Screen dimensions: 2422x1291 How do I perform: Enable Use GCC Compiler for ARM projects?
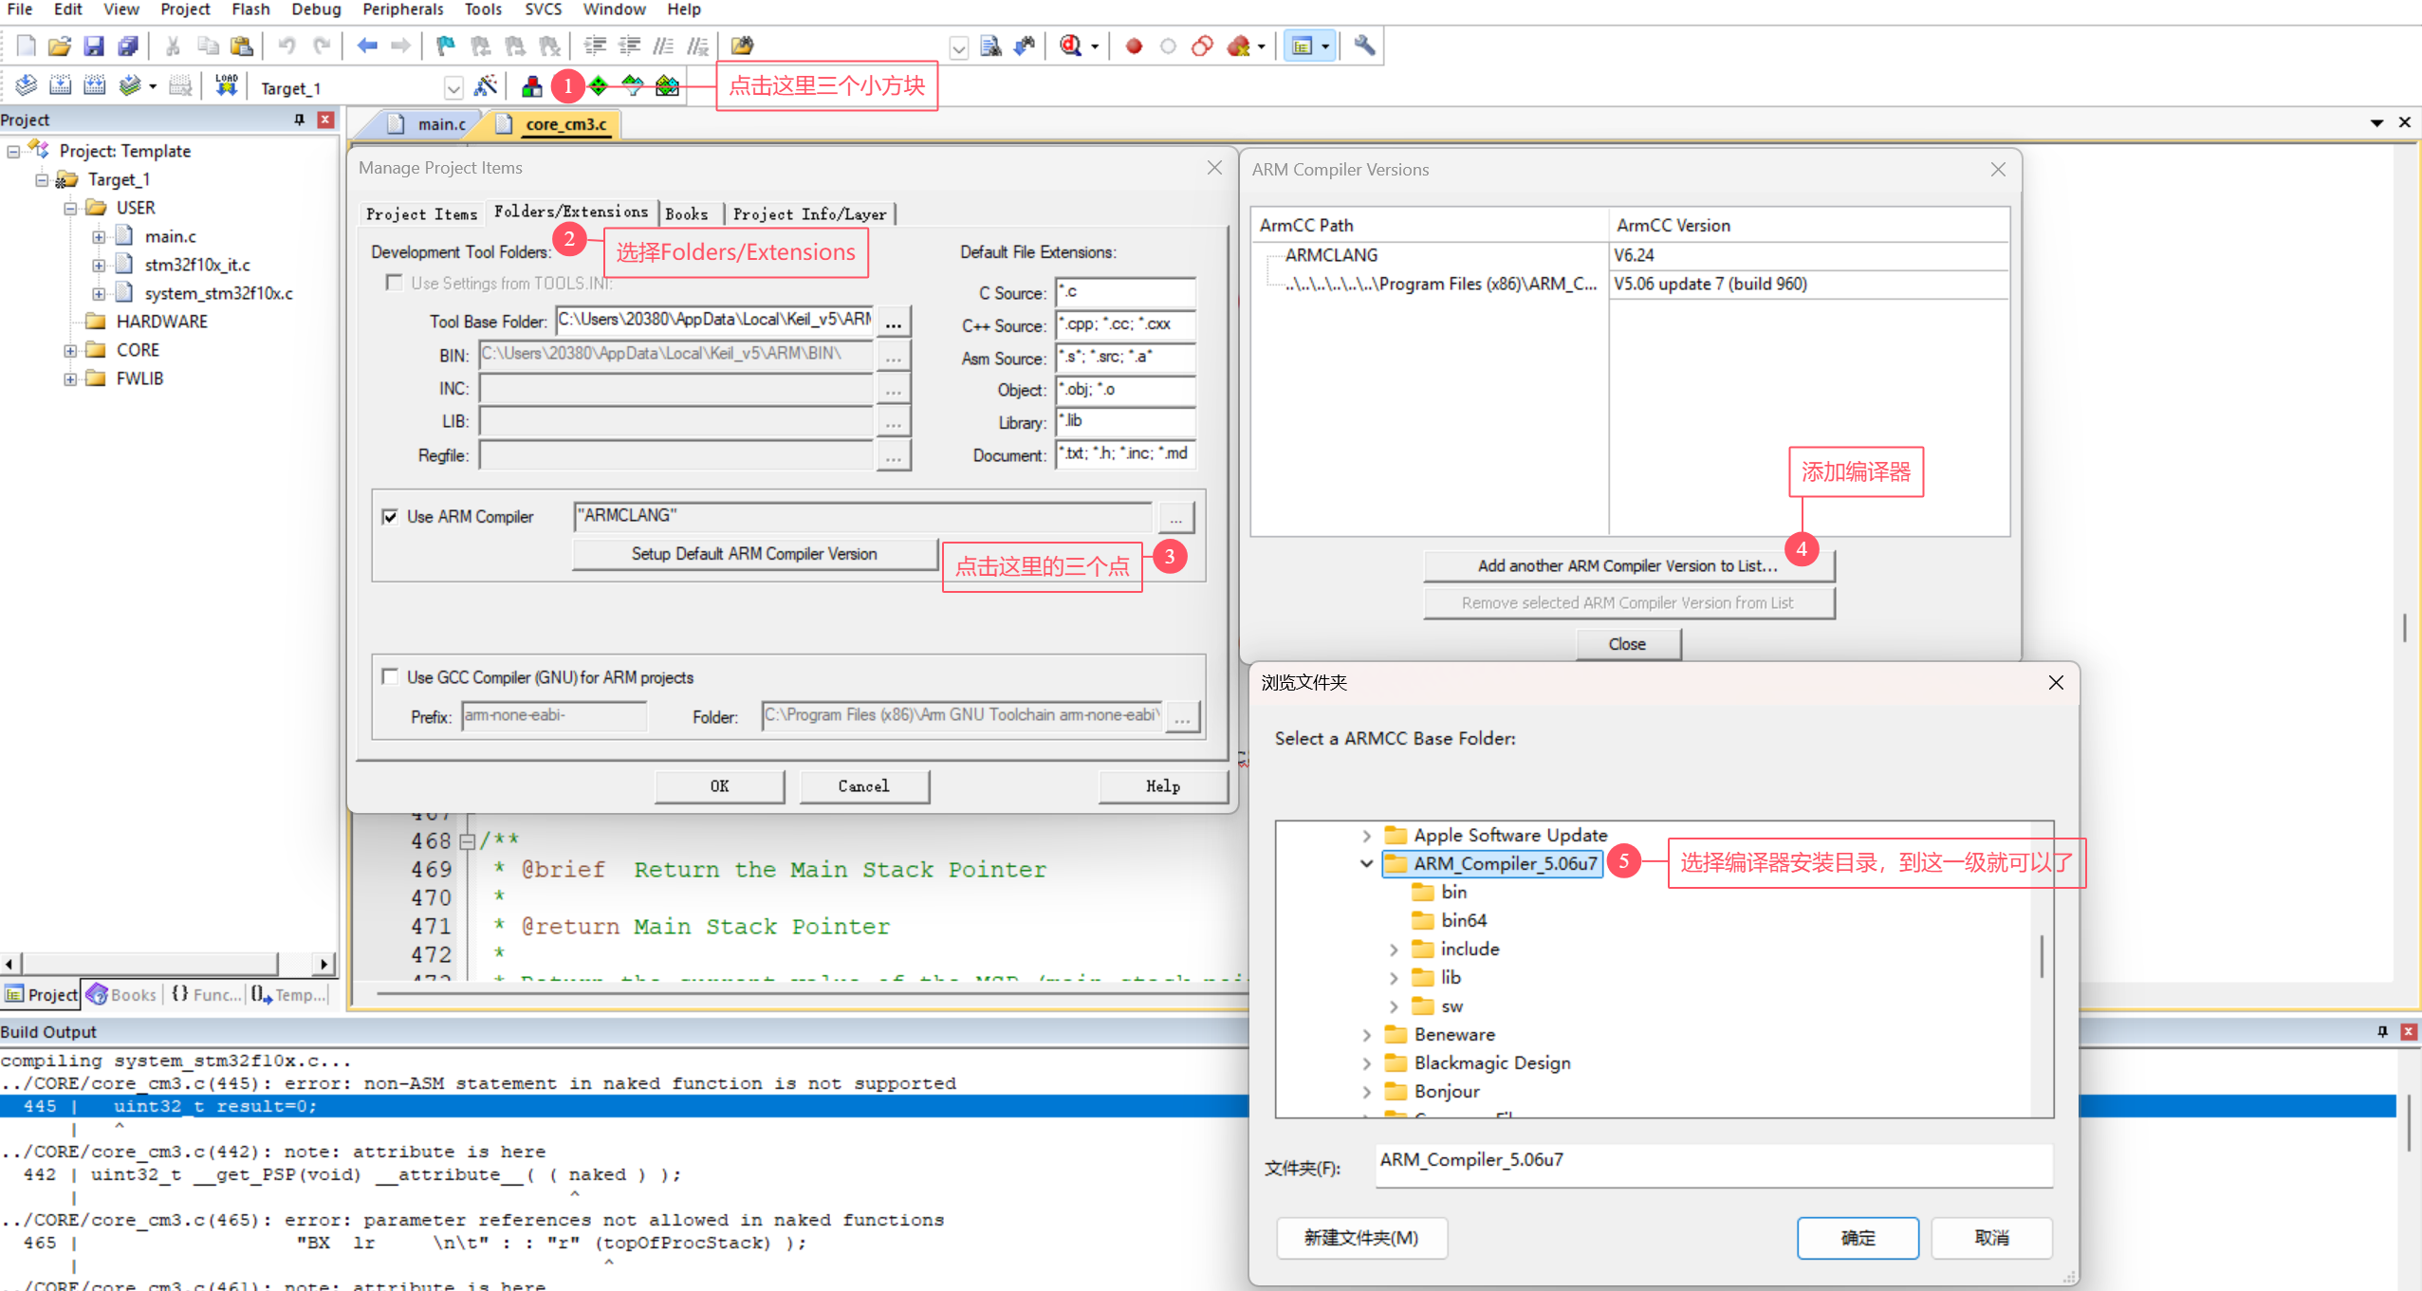click(x=390, y=677)
